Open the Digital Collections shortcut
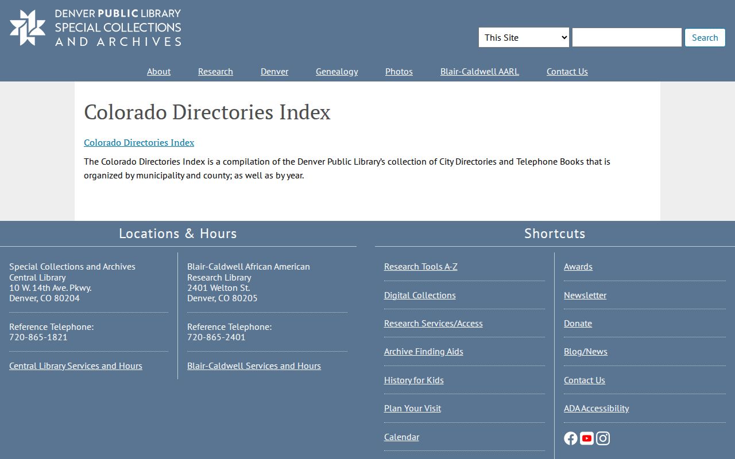Image resolution: width=735 pixels, height=459 pixels. [420, 295]
